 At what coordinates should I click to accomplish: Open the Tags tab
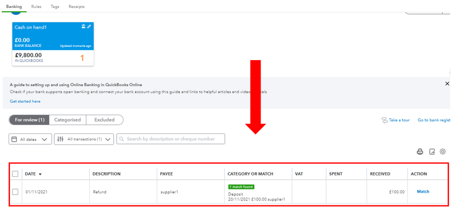(55, 7)
